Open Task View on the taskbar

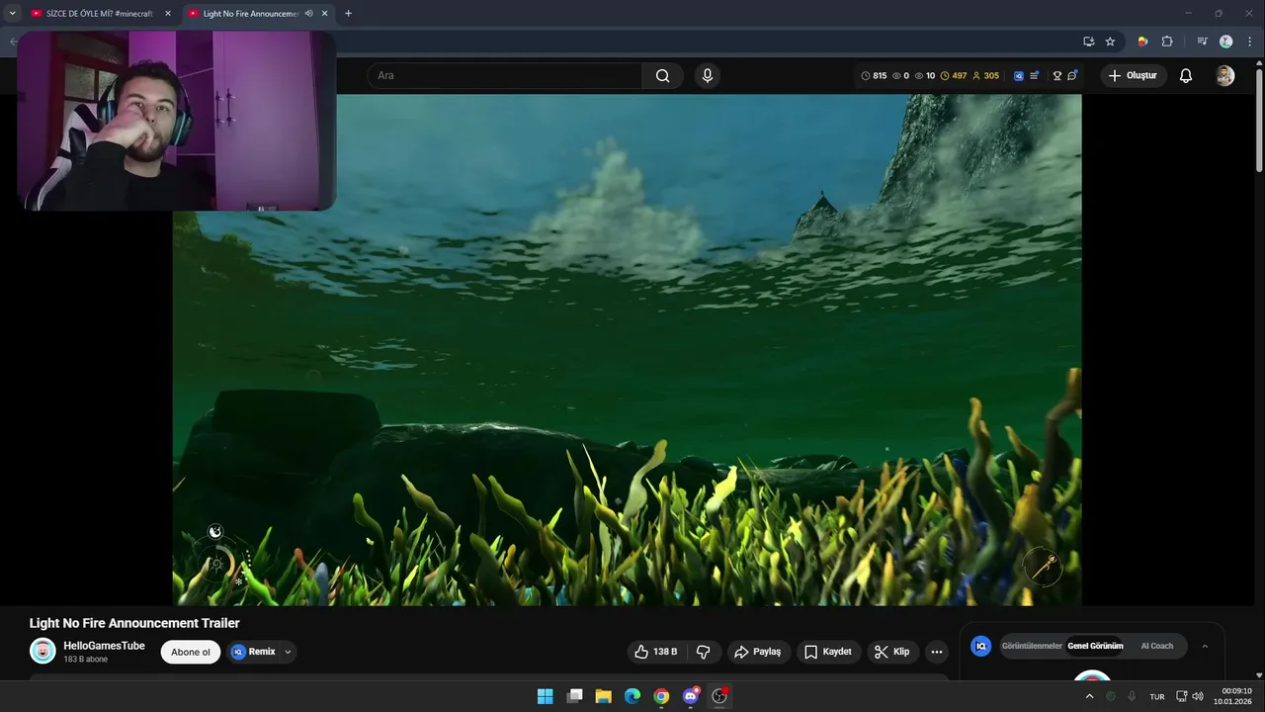[574, 696]
